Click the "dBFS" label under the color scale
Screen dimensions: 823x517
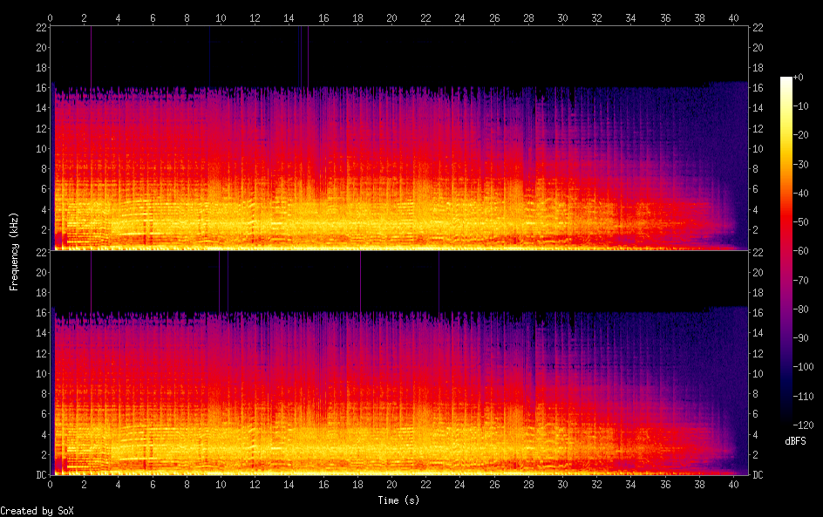(795, 442)
